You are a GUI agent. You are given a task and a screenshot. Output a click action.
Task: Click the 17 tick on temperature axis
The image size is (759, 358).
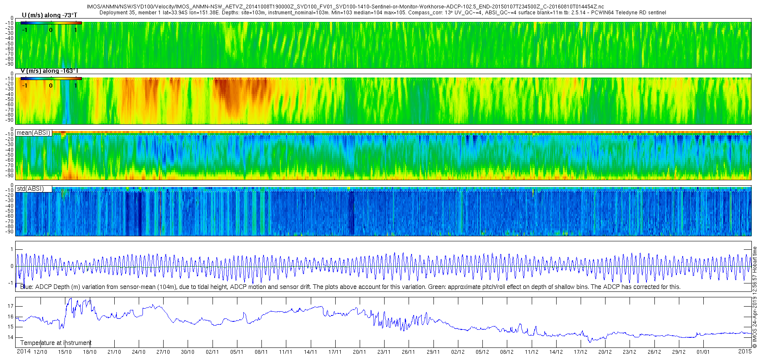[x=11, y=306]
